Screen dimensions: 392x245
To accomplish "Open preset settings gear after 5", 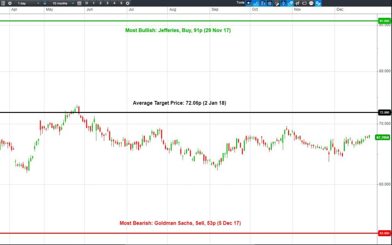I will pos(128,3).
